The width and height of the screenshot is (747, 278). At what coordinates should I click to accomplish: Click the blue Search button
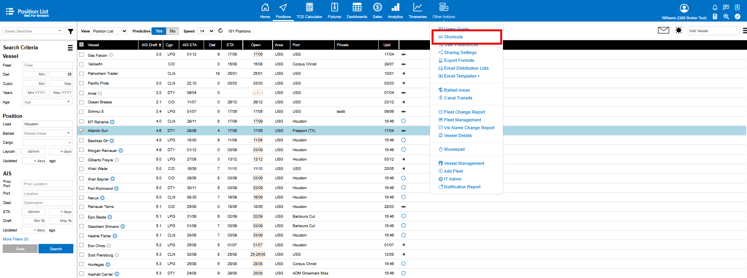[56, 249]
